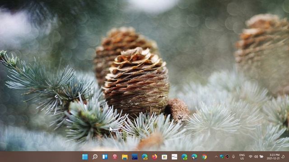Expand the hidden tray icons chevron
Screen dimensions: 289x162
tap(216, 157)
